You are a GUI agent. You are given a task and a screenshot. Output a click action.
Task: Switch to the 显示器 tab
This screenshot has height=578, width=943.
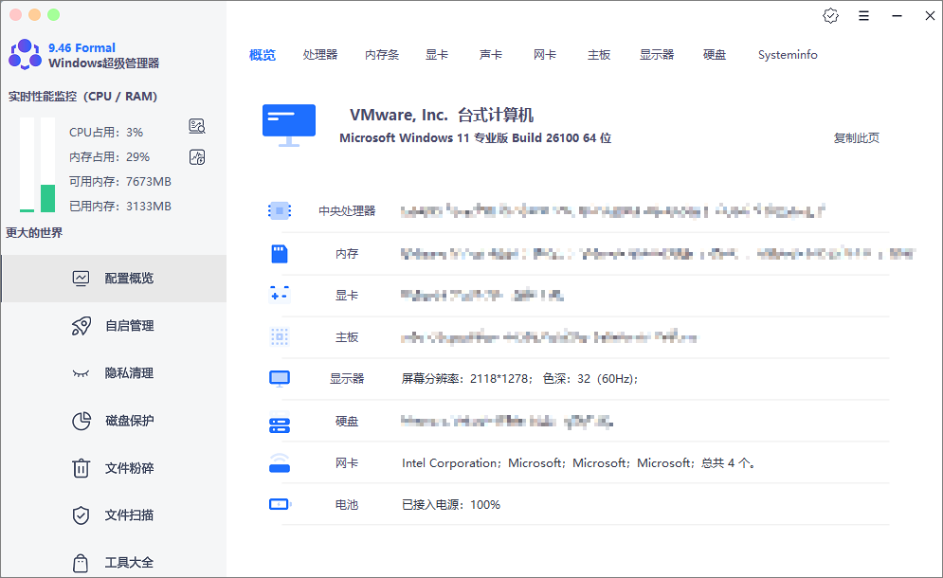pos(657,55)
